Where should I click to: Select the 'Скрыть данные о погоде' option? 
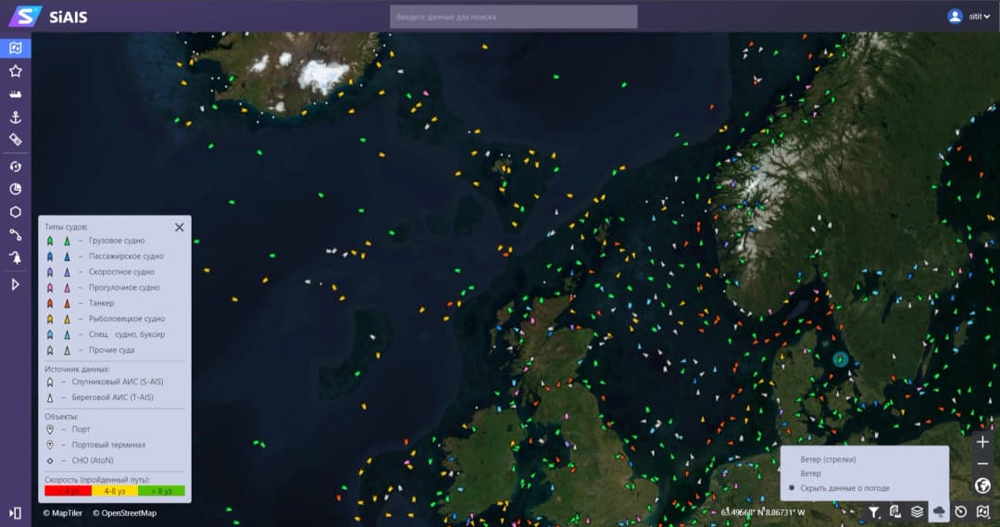point(844,488)
